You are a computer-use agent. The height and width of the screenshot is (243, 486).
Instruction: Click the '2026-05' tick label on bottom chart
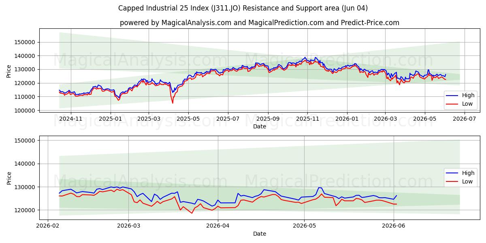click(x=304, y=226)
